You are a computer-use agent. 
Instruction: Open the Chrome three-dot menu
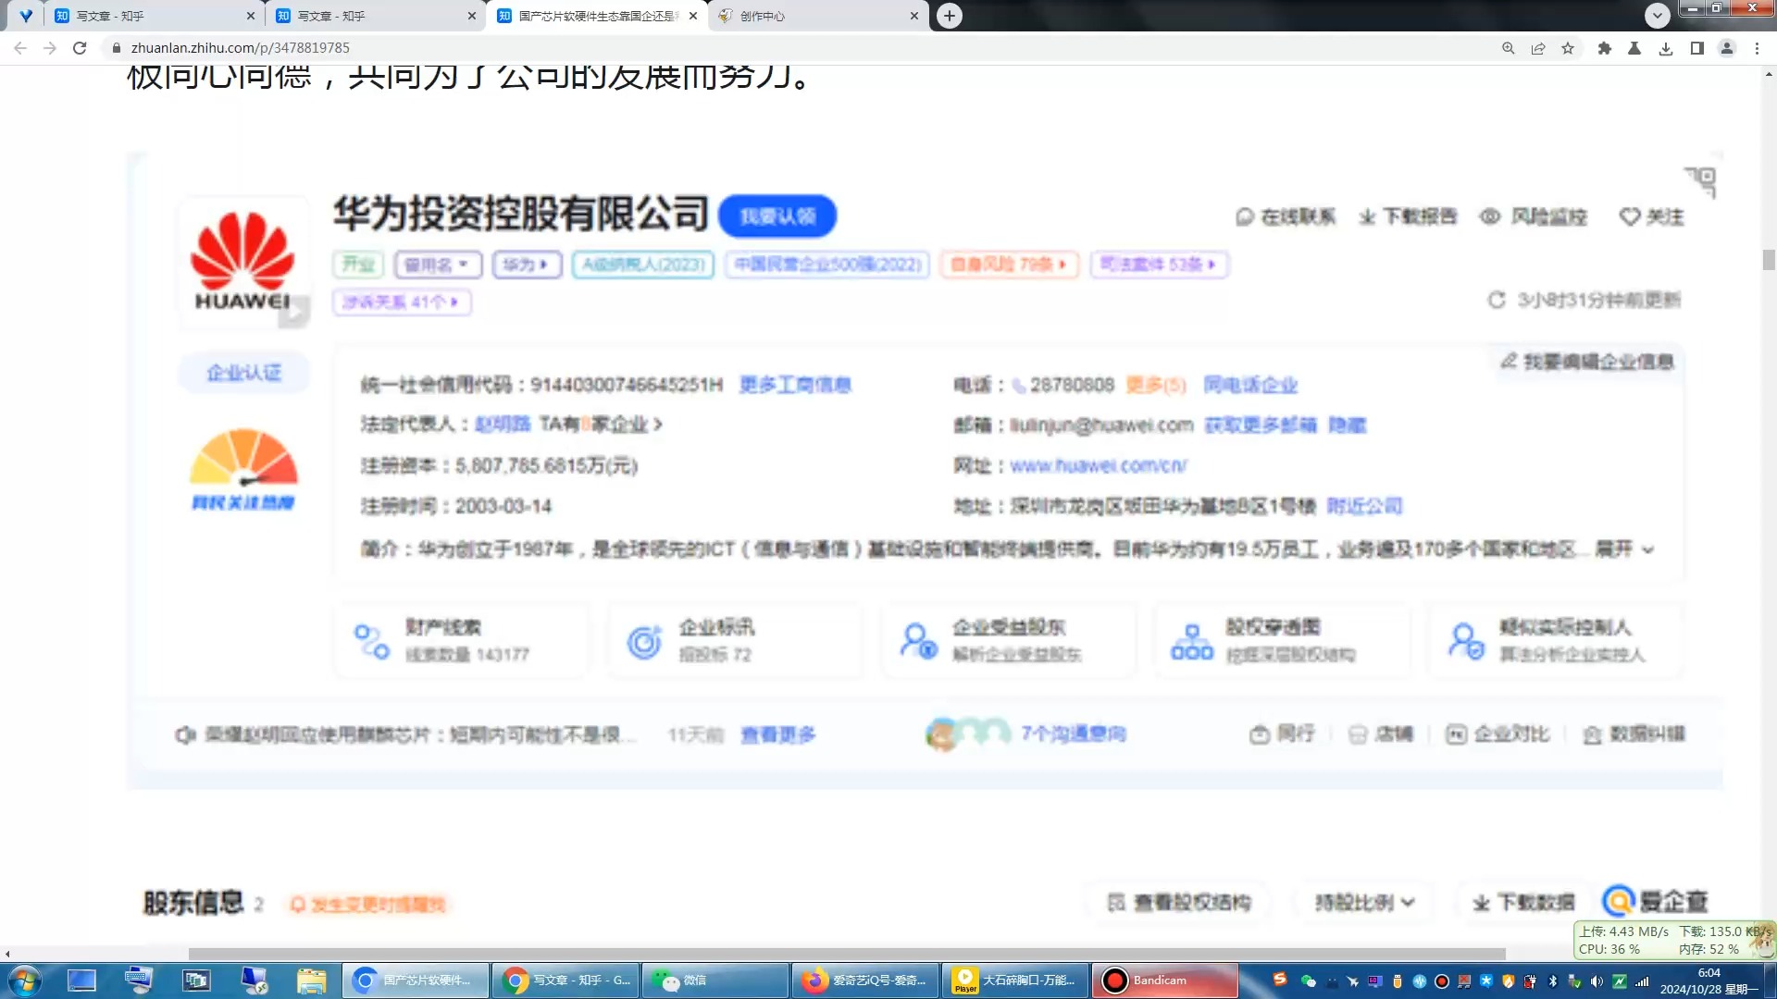[1757, 48]
